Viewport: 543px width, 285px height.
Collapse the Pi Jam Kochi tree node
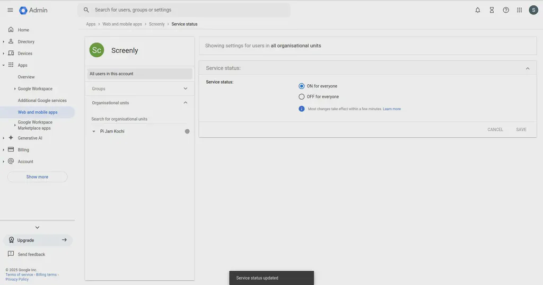(93, 131)
